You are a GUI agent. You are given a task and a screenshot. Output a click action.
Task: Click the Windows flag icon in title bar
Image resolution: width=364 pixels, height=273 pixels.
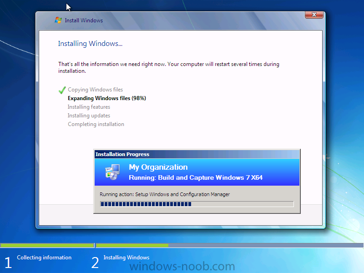coord(58,20)
